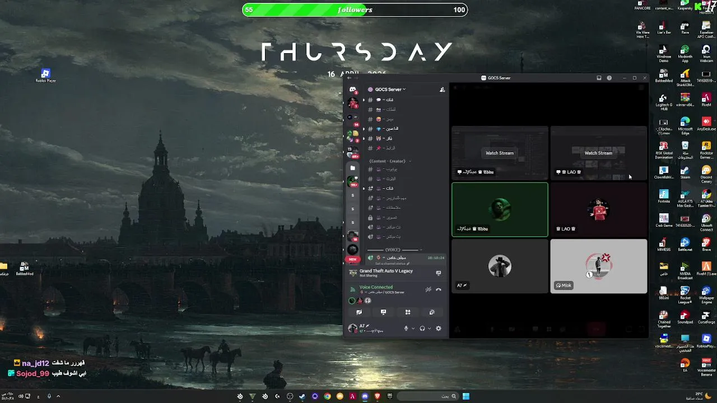Open the microphone input options arrow
717x403 pixels.
[413, 329]
